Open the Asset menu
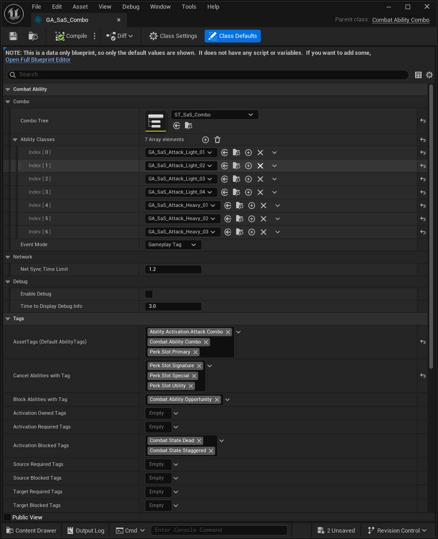The height and width of the screenshot is (539, 438). [80, 6]
